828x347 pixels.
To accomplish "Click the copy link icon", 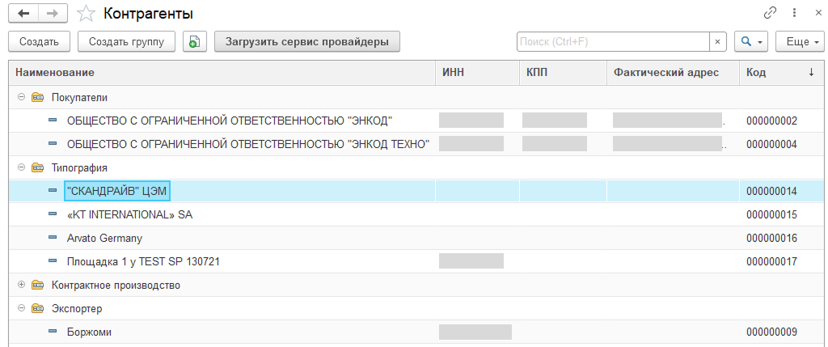I will [770, 13].
